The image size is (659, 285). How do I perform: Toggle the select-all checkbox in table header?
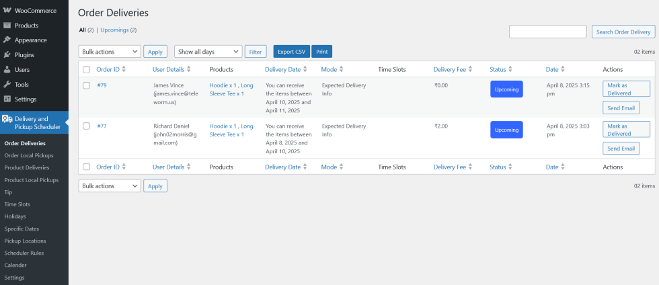(x=86, y=69)
